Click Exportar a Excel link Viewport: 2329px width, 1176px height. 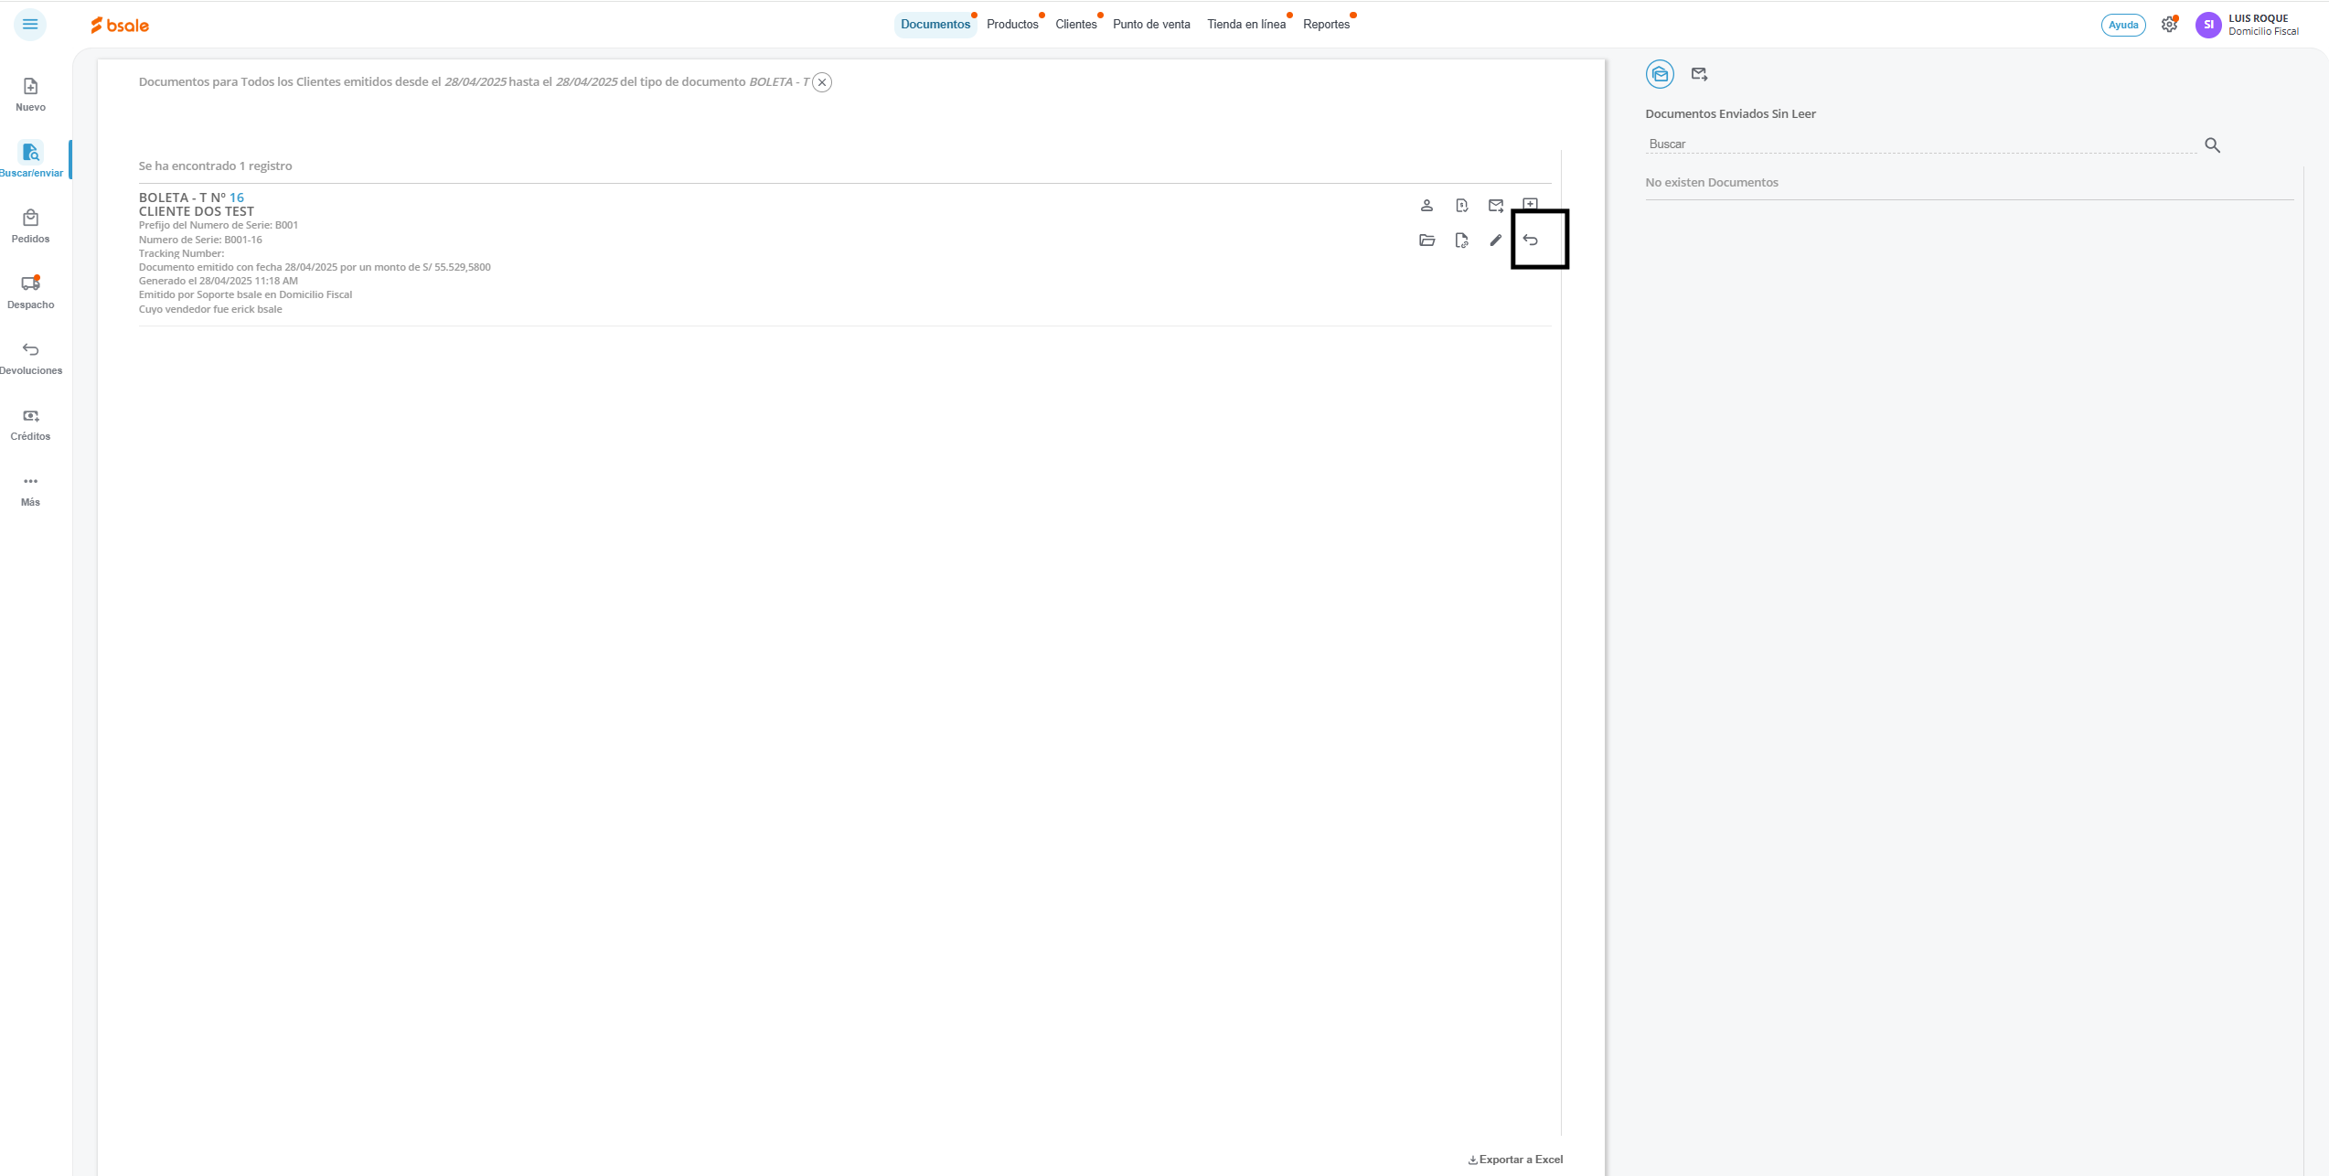pos(1515,1160)
